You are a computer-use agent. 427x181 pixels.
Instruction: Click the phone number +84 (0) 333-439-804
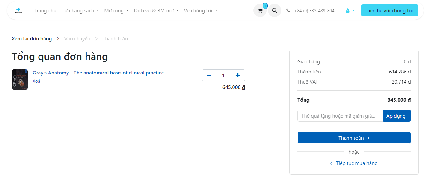(314, 11)
